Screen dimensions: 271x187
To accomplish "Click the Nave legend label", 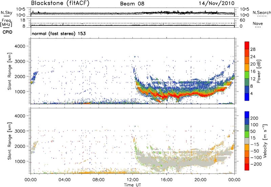I will (x=258, y=23).
